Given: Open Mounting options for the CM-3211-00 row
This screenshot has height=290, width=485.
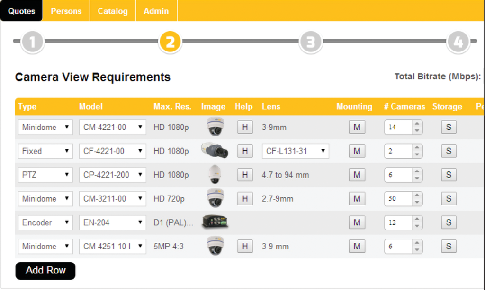Looking at the screenshot, I should coord(357,198).
